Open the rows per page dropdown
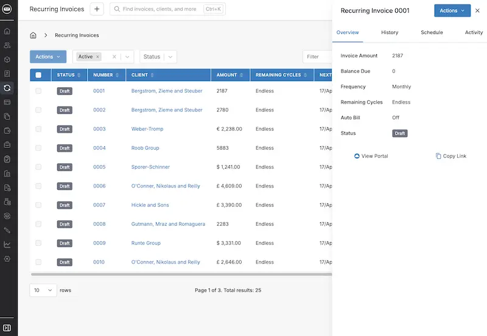The width and height of the screenshot is (487, 336). pos(43,290)
